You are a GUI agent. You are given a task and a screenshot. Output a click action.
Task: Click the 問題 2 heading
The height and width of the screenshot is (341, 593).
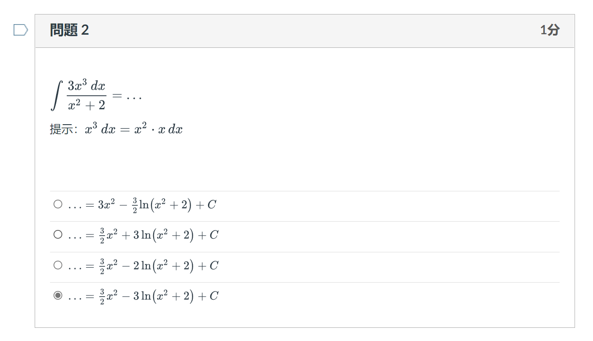coord(69,30)
